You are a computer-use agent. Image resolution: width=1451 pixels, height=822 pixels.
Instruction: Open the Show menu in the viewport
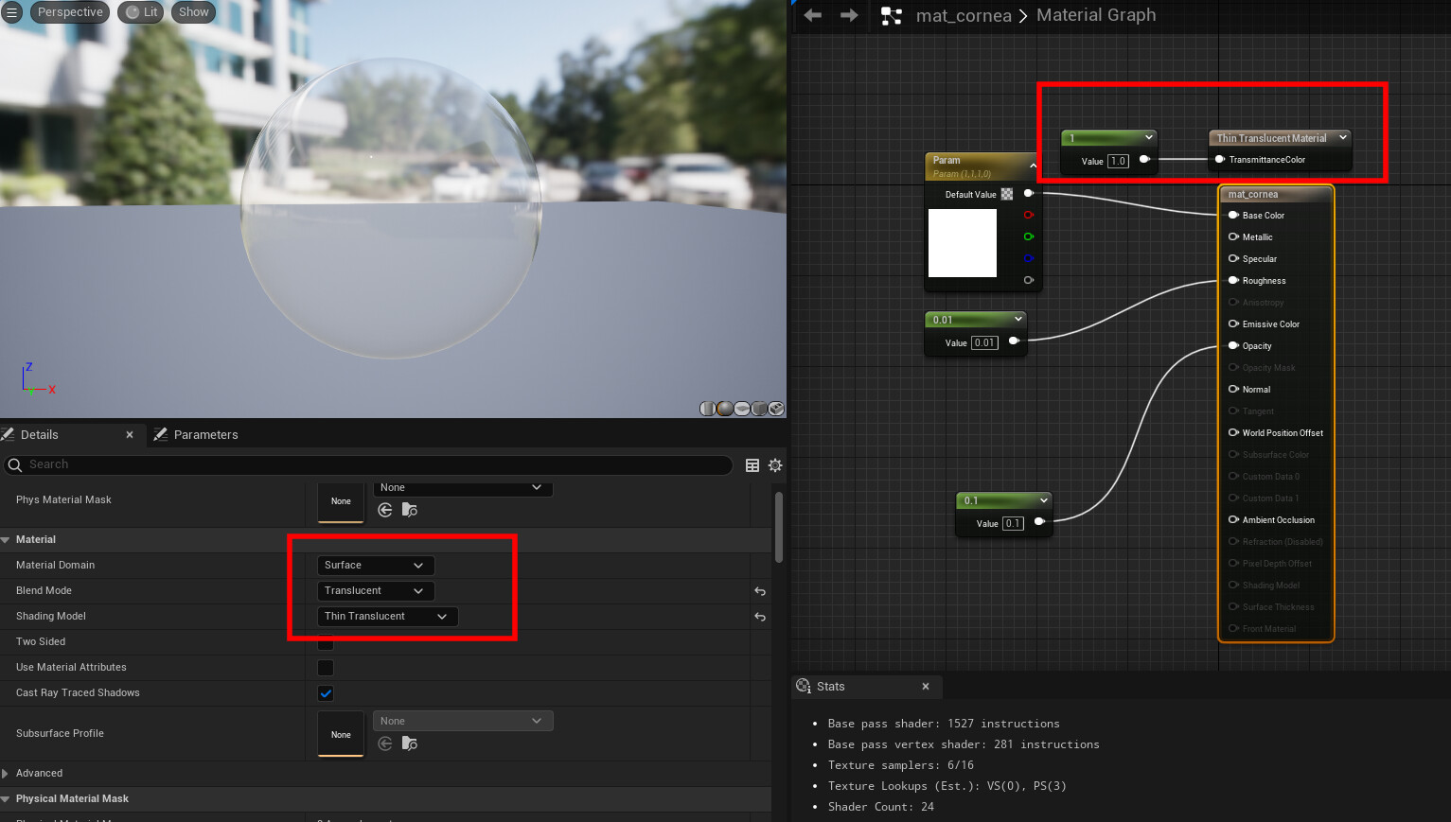[193, 12]
